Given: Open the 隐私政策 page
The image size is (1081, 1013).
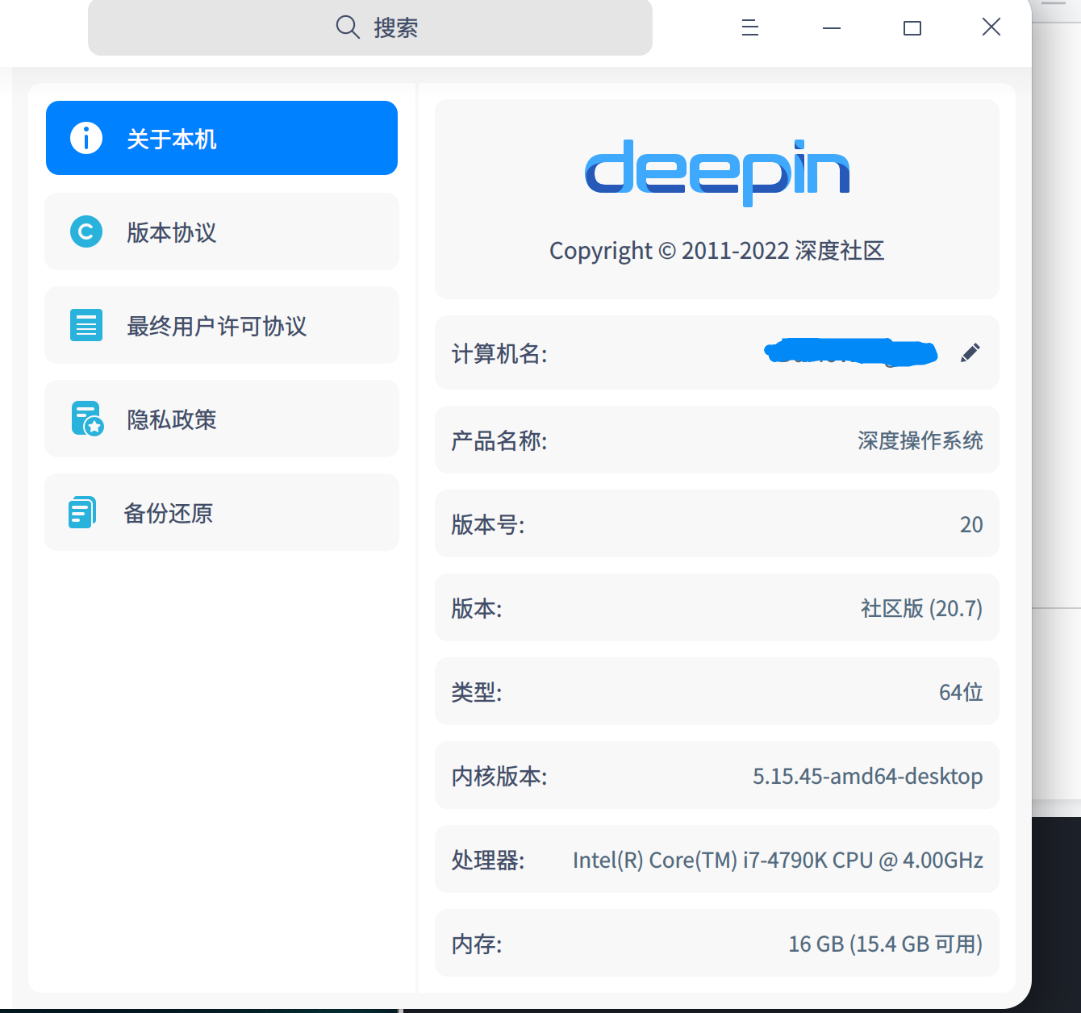Looking at the screenshot, I should 222,419.
